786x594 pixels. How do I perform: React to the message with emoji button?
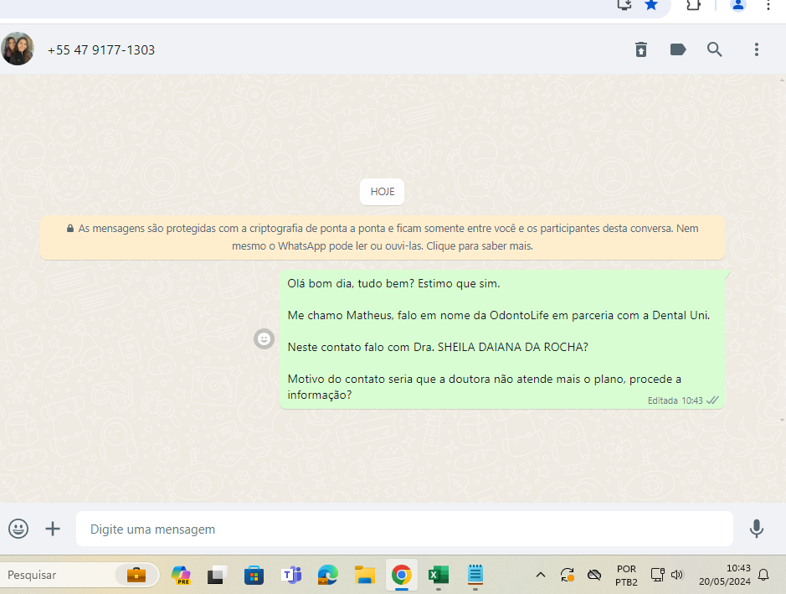click(264, 338)
